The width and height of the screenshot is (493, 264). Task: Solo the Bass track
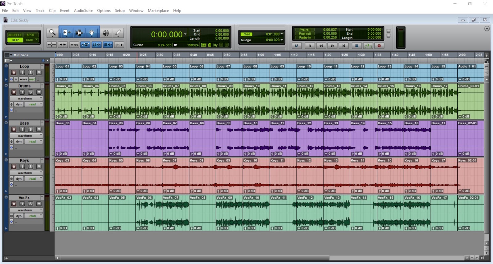[31, 129]
